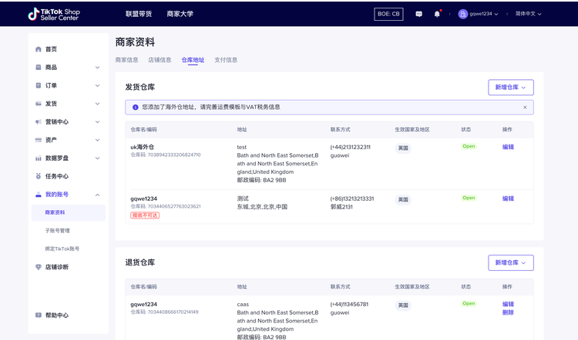Click the 订单 sidebar icon

[x=39, y=85]
